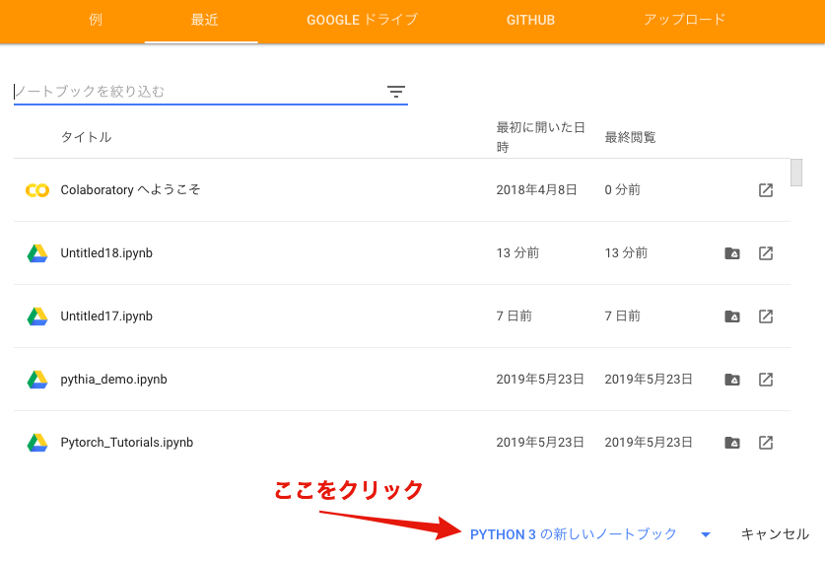Show pythia_demo.ipynb in Drive folder icon

[x=732, y=380]
